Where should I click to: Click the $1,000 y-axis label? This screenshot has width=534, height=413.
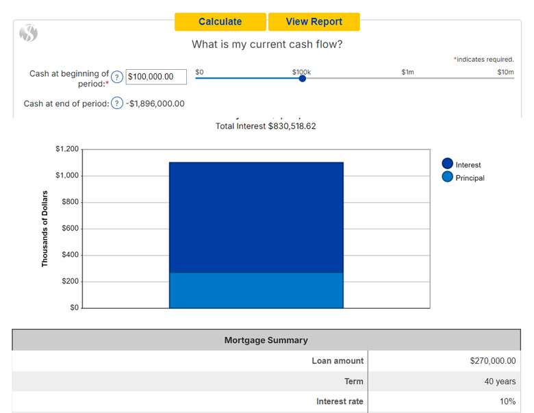coord(67,175)
